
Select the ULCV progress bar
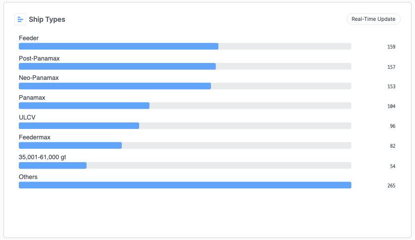185,125
